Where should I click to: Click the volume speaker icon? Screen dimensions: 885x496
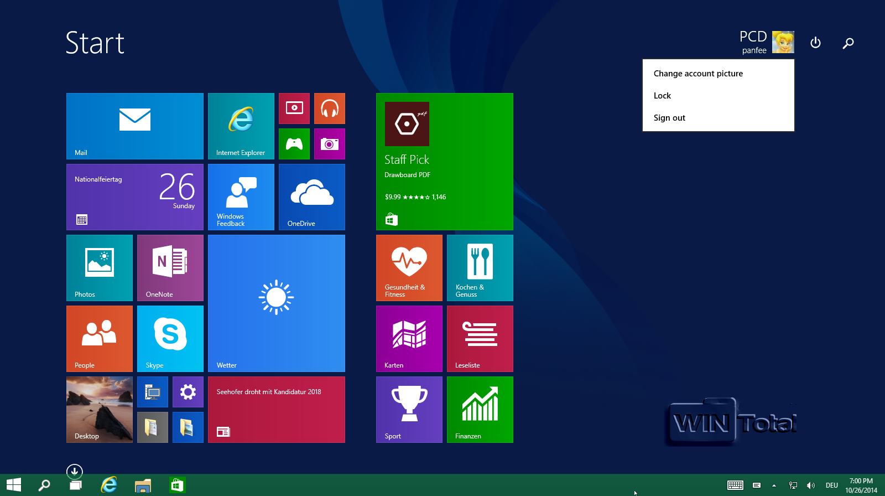click(810, 485)
